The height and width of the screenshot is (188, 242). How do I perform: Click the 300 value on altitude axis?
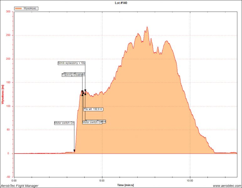tap(8, 12)
